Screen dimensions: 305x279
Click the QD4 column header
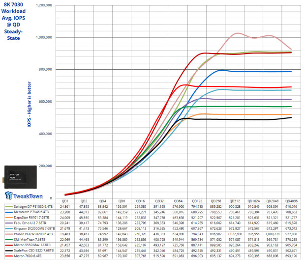point(103,201)
